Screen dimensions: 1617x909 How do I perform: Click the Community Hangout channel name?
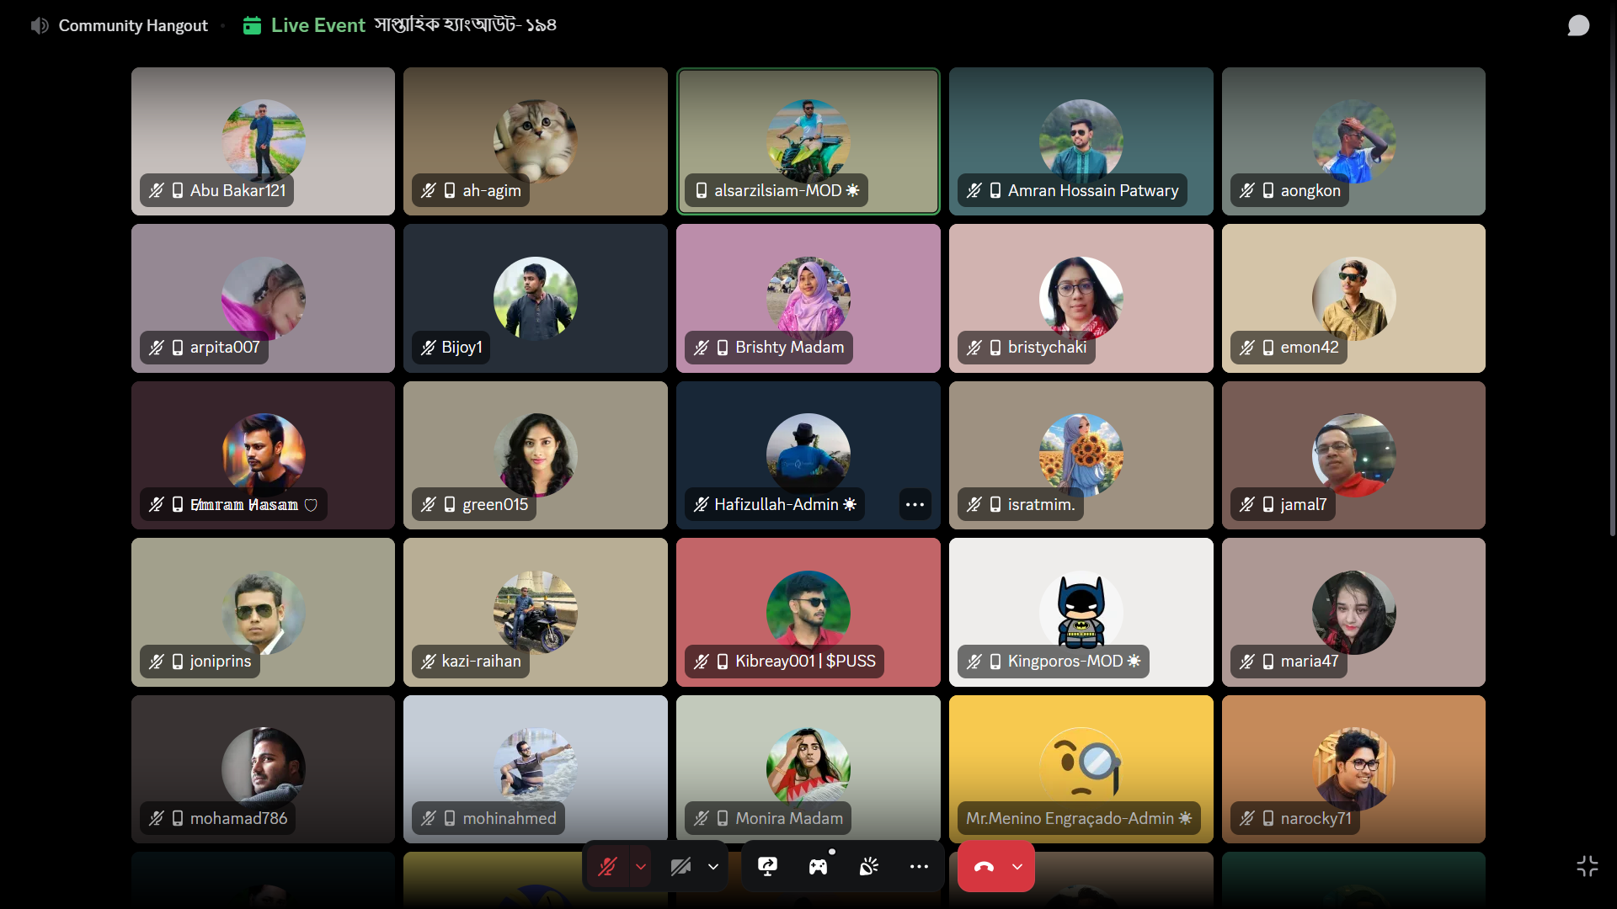(x=133, y=25)
